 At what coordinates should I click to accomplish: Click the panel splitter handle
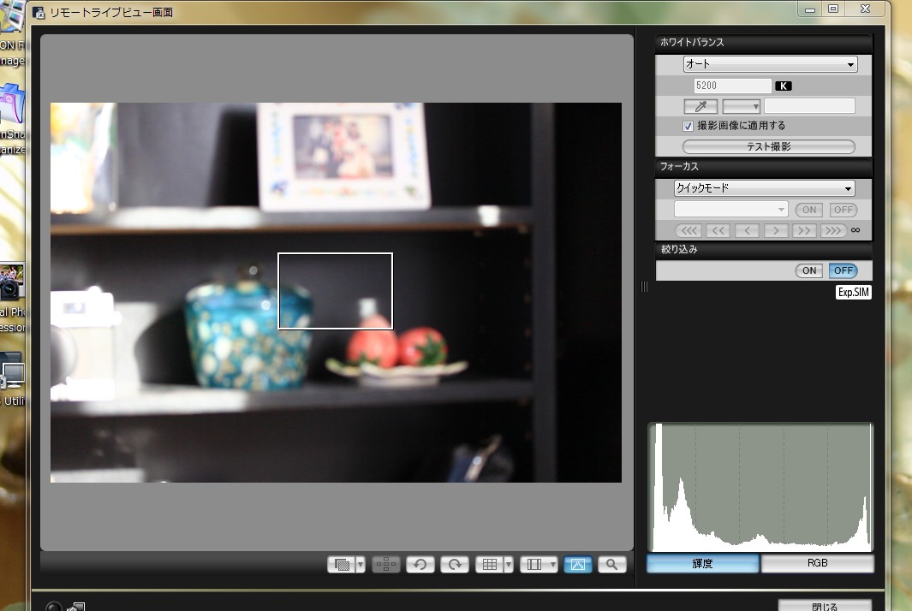tap(645, 287)
